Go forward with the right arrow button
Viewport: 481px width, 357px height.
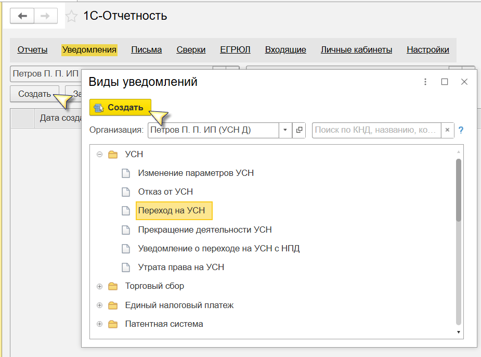click(45, 16)
